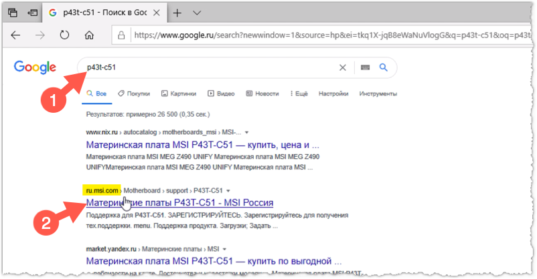Switch to Покупки tab

134,93
